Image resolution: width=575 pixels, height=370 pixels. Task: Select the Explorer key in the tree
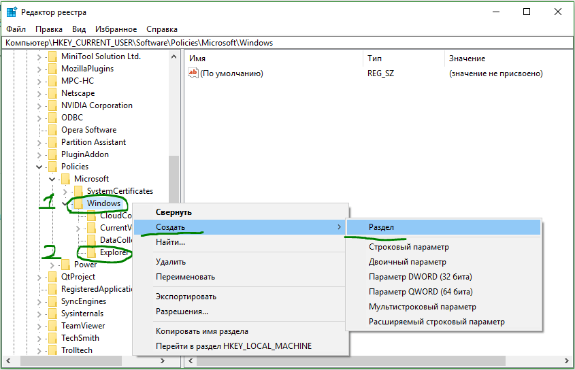click(x=114, y=252)
